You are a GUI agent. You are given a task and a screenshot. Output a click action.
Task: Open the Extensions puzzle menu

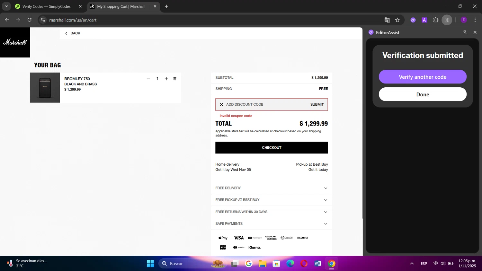[x=436, y=20]
